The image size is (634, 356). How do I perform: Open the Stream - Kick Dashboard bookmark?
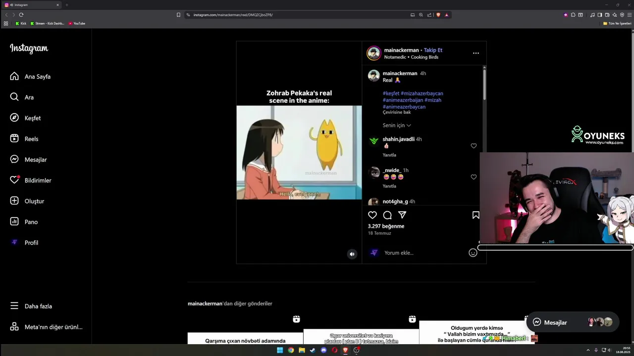coord(48,23)
